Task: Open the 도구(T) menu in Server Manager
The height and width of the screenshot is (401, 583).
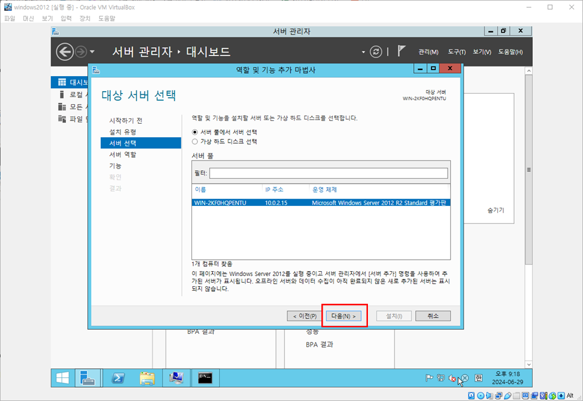Action: click(457, 52)
